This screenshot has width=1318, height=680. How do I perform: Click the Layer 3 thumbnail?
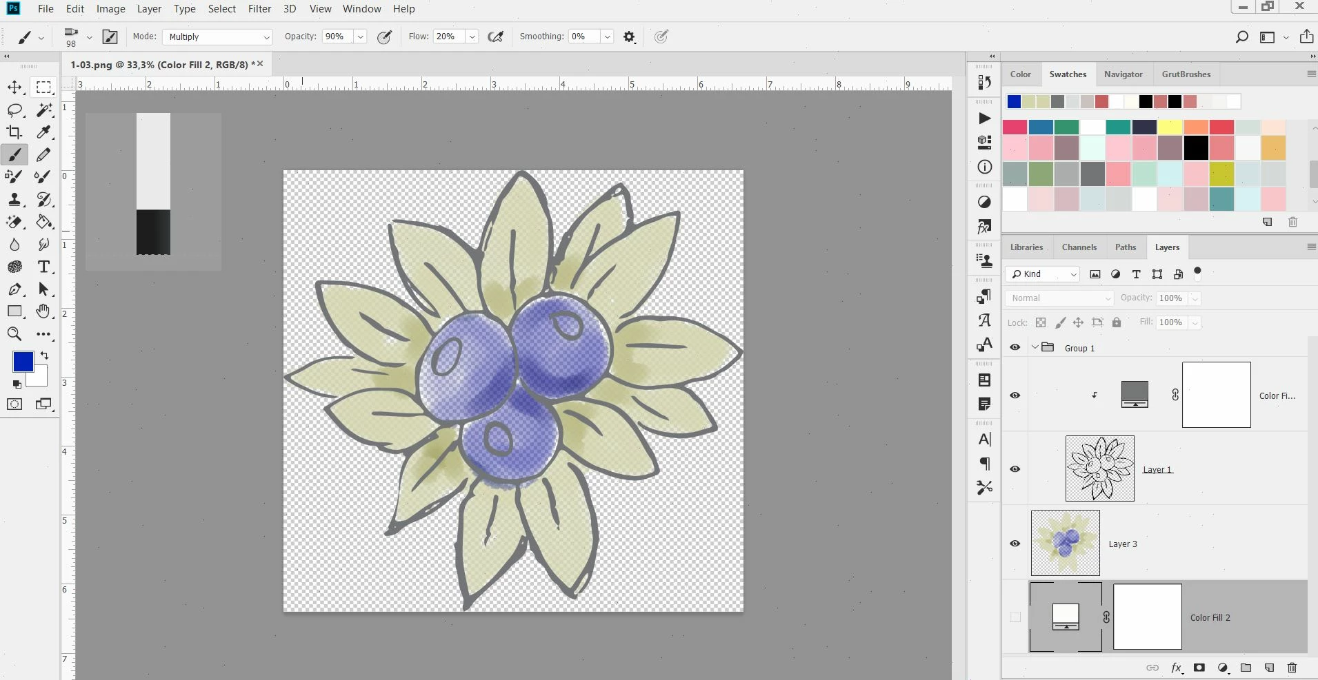pos(1065,544)
